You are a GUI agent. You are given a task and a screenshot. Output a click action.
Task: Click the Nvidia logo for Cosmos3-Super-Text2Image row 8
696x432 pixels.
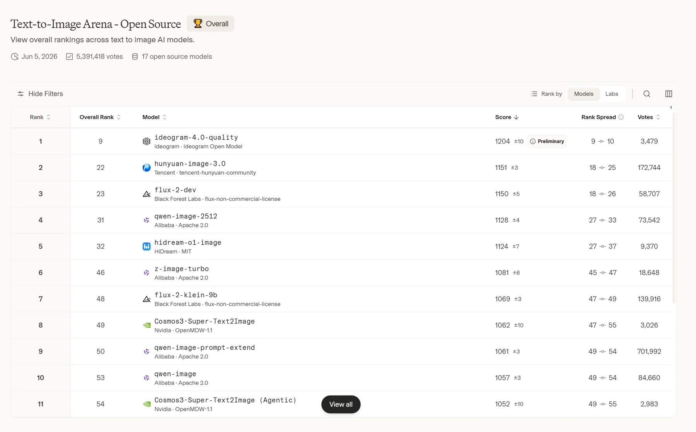(147, 325)
